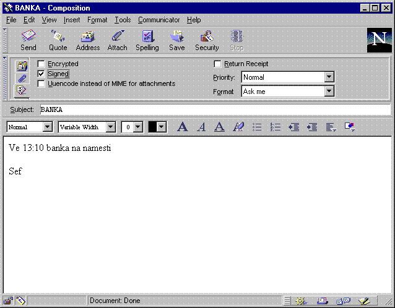
Task: Open the Format dropdown showing Ask me
Action: point(329,92)
